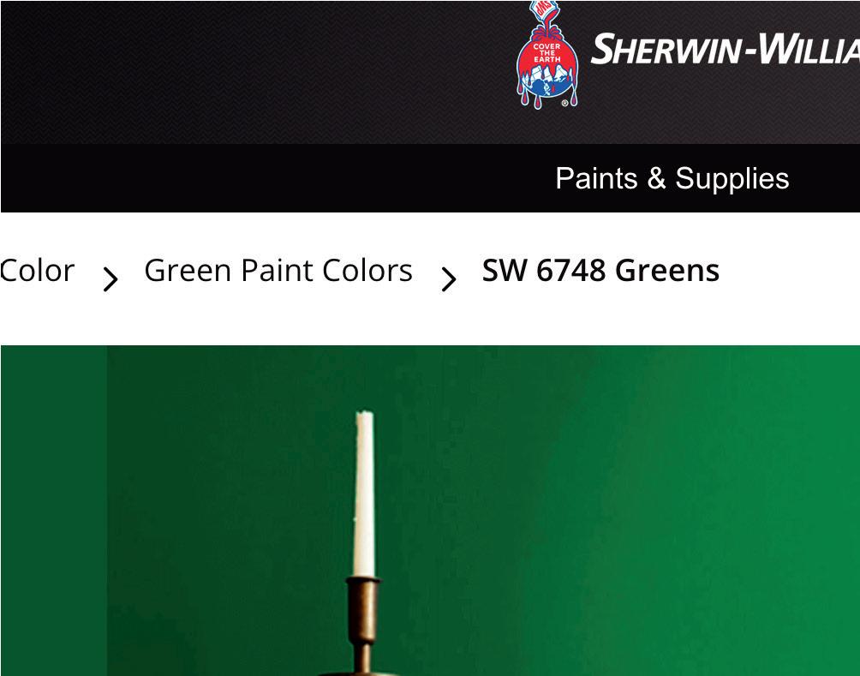Go to the Color breadcrumb link
Screen dimensions: 860x676
[x=37, y=270]
